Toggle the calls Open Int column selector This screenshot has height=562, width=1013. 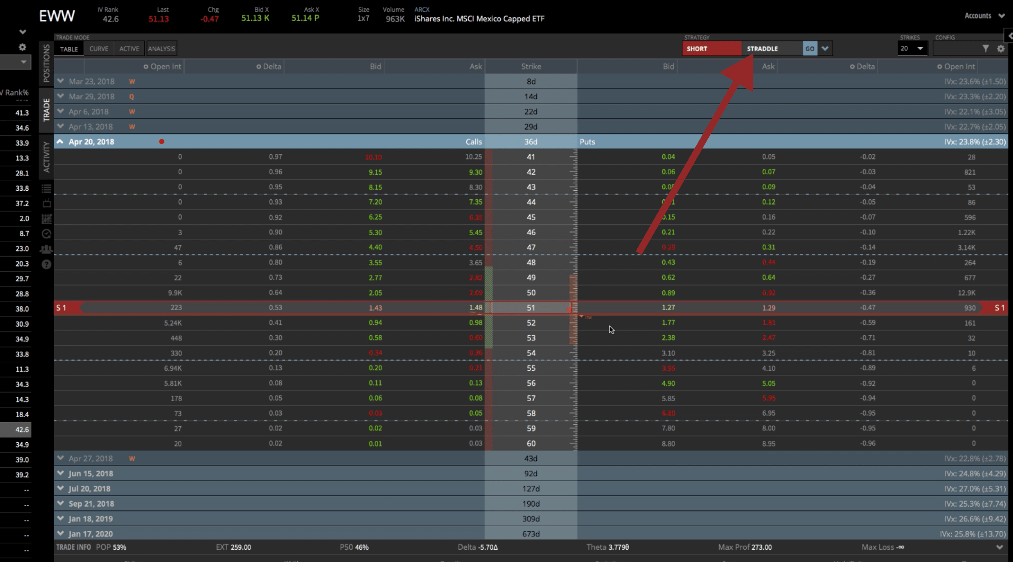(146, 66)
